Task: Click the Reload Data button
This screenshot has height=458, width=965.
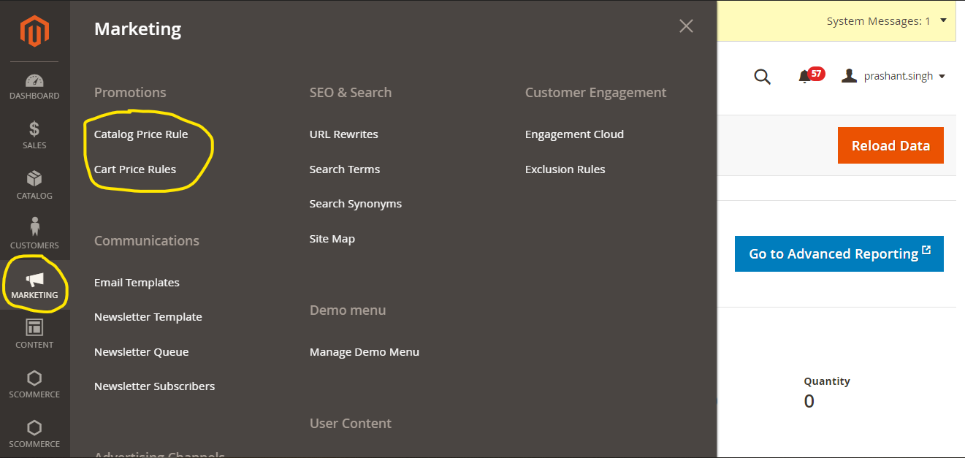Action: (x=890, y=145)
